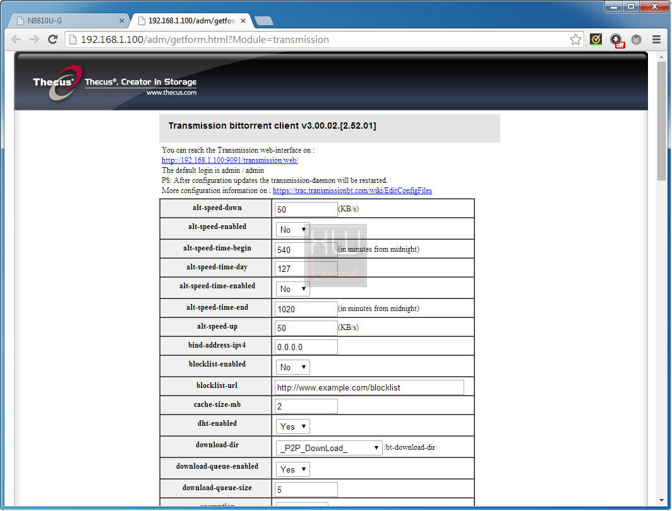672x511 pixels.
Task: Click the 'alt-speed-up' row label
Action: pos(217,326)
